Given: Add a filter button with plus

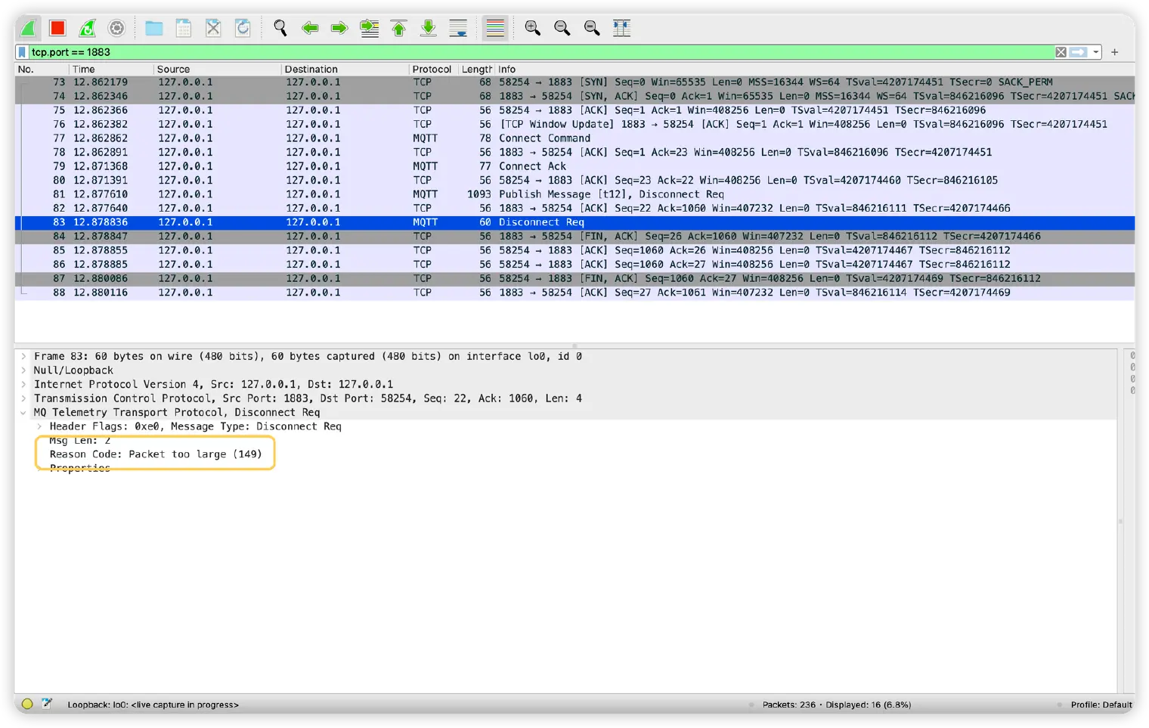Looking at the screenshot, I should coord(1114,52).
